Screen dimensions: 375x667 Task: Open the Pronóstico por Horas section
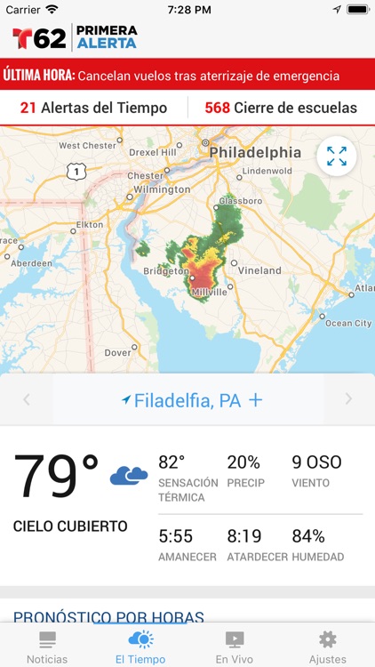(108, 617)
